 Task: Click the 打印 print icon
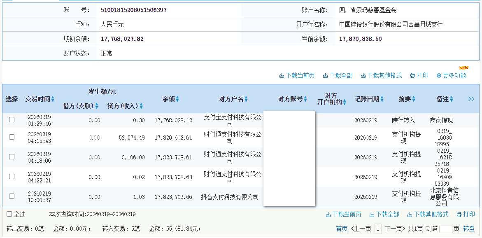pyautogui.click(x=413, y=75)
